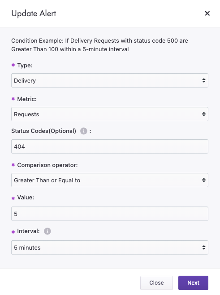Focus the Status Codes field containing 404
The image size is (220, 295).
[110, 146]
